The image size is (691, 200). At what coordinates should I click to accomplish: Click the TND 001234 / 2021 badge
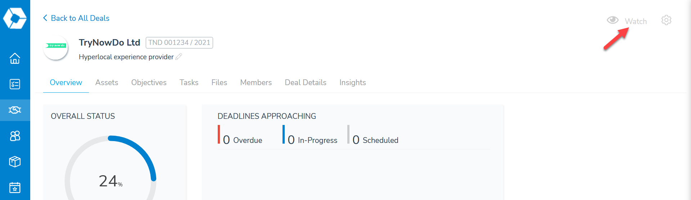point(179,43)
